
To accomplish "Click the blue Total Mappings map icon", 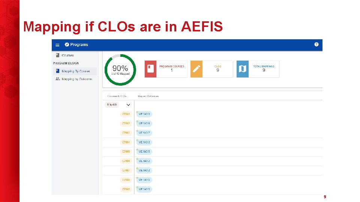I will pyautogui.click(x=243, y=69).
